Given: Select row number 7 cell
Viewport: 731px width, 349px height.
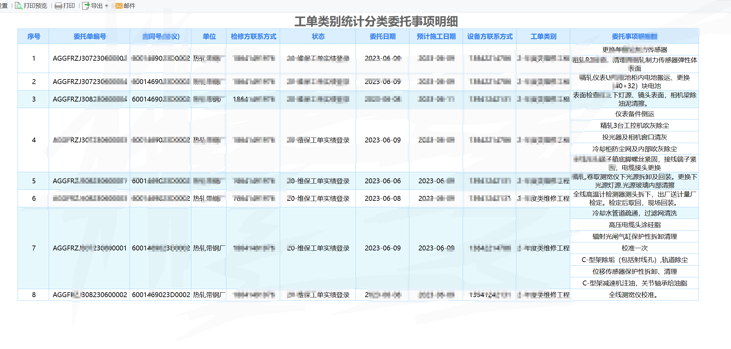Looking at the screenshot, I should click(33, 248).
